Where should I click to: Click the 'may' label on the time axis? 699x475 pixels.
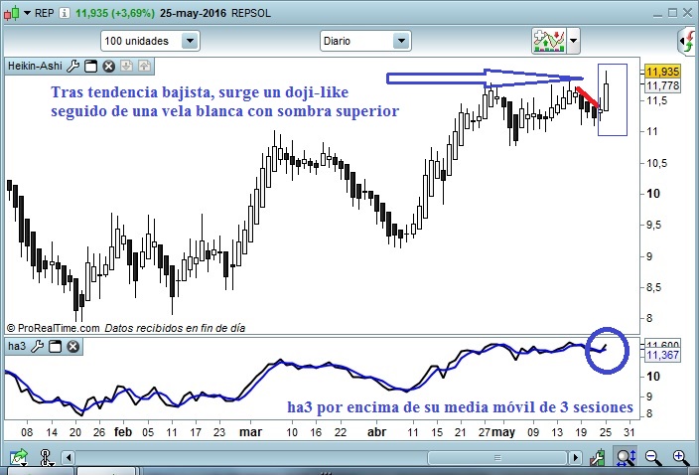click(503, 431)
